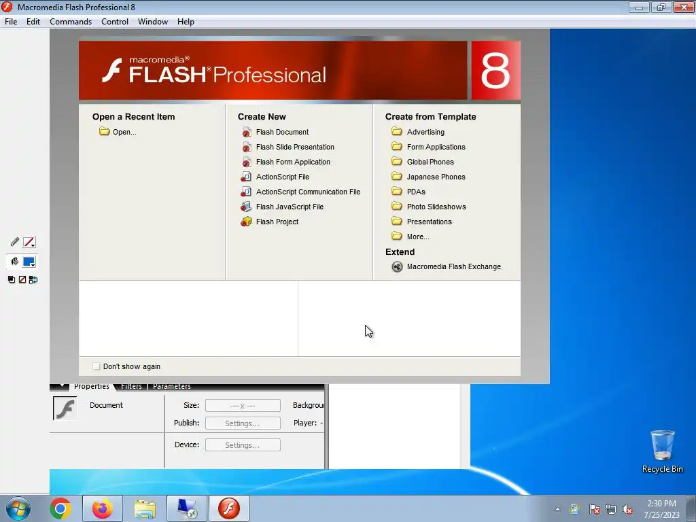Open the Control menu
Image resolution: width=696 pixels, height=522 pixels.
(114, 22)
